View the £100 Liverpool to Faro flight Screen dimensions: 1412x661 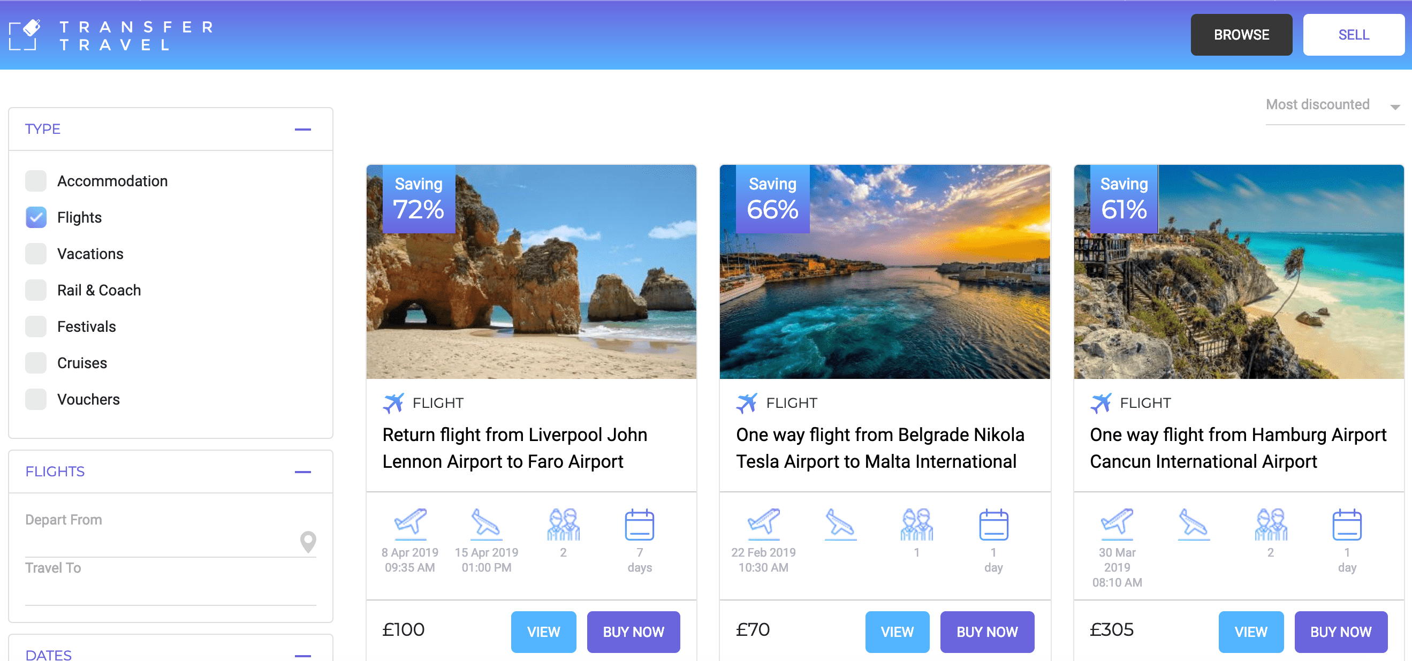[543, 632]
